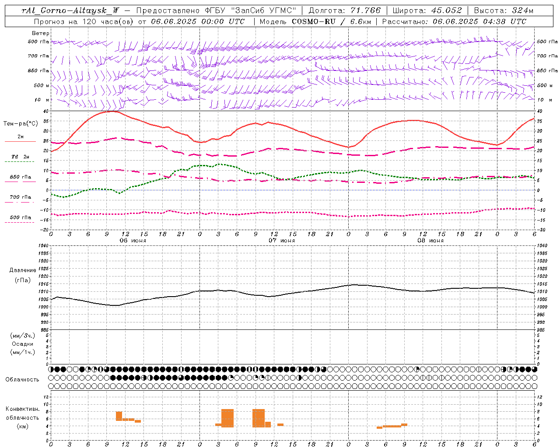Select the Высота: 324м field
The image size is (560, 448).
(x=504, y=10)
